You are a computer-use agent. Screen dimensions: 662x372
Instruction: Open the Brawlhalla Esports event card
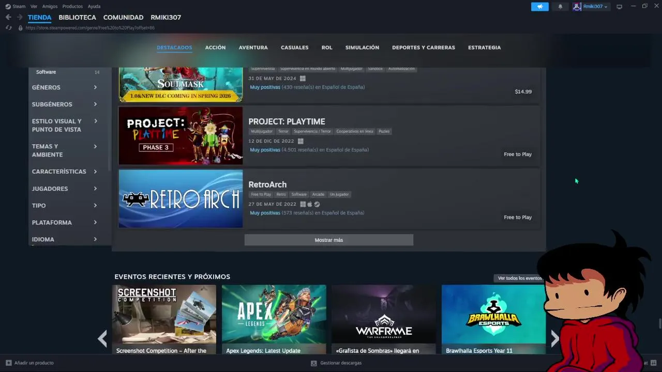[493, 319]
